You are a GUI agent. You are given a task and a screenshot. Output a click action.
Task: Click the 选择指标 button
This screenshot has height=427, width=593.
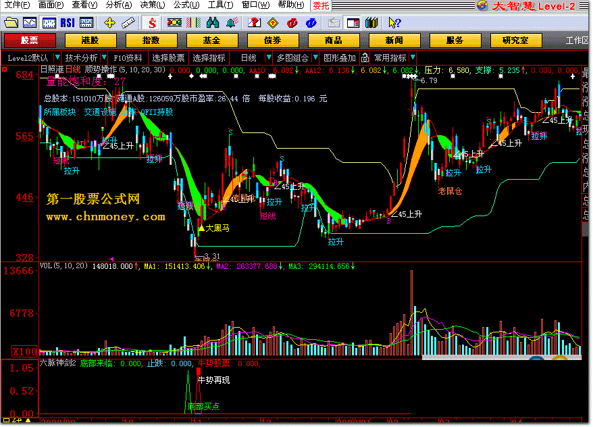click(209, 58)
